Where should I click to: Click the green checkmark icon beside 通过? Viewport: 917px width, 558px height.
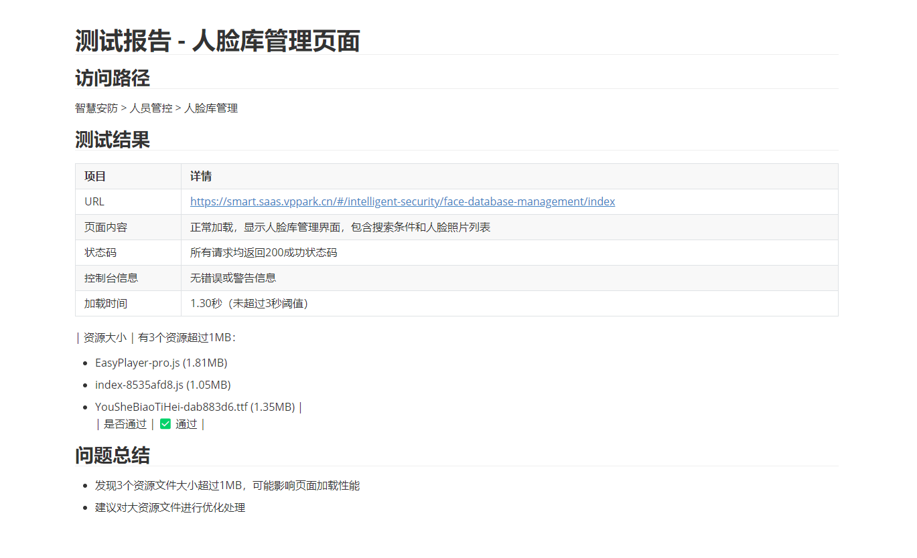click(165, 424)
